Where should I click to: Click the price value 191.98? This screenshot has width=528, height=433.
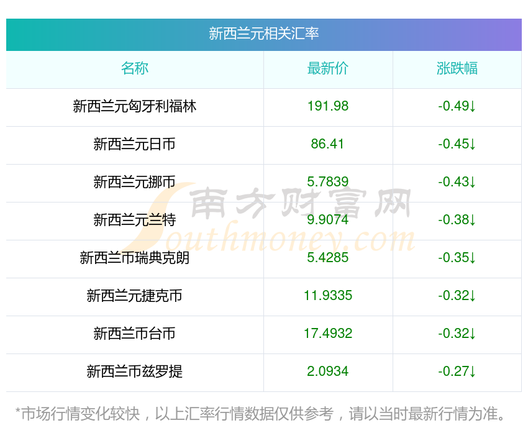327,106
